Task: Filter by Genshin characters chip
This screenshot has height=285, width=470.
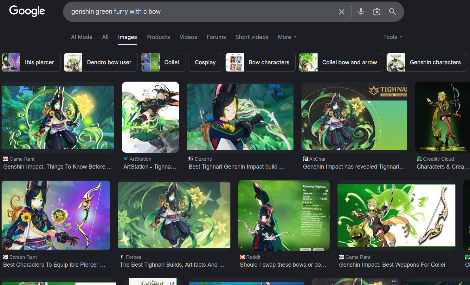Action: (x=427, y=62)
